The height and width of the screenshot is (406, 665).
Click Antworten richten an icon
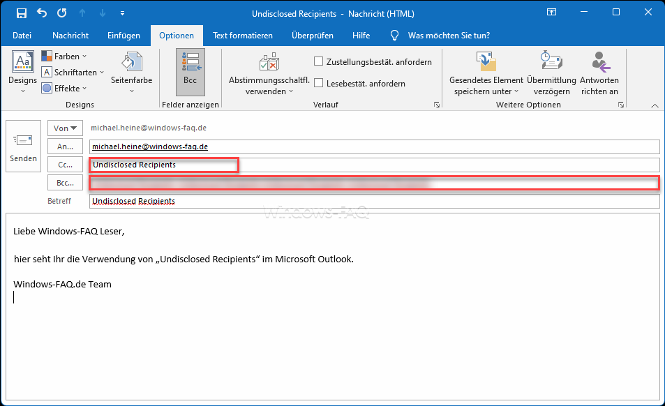(x=599, y=61)
